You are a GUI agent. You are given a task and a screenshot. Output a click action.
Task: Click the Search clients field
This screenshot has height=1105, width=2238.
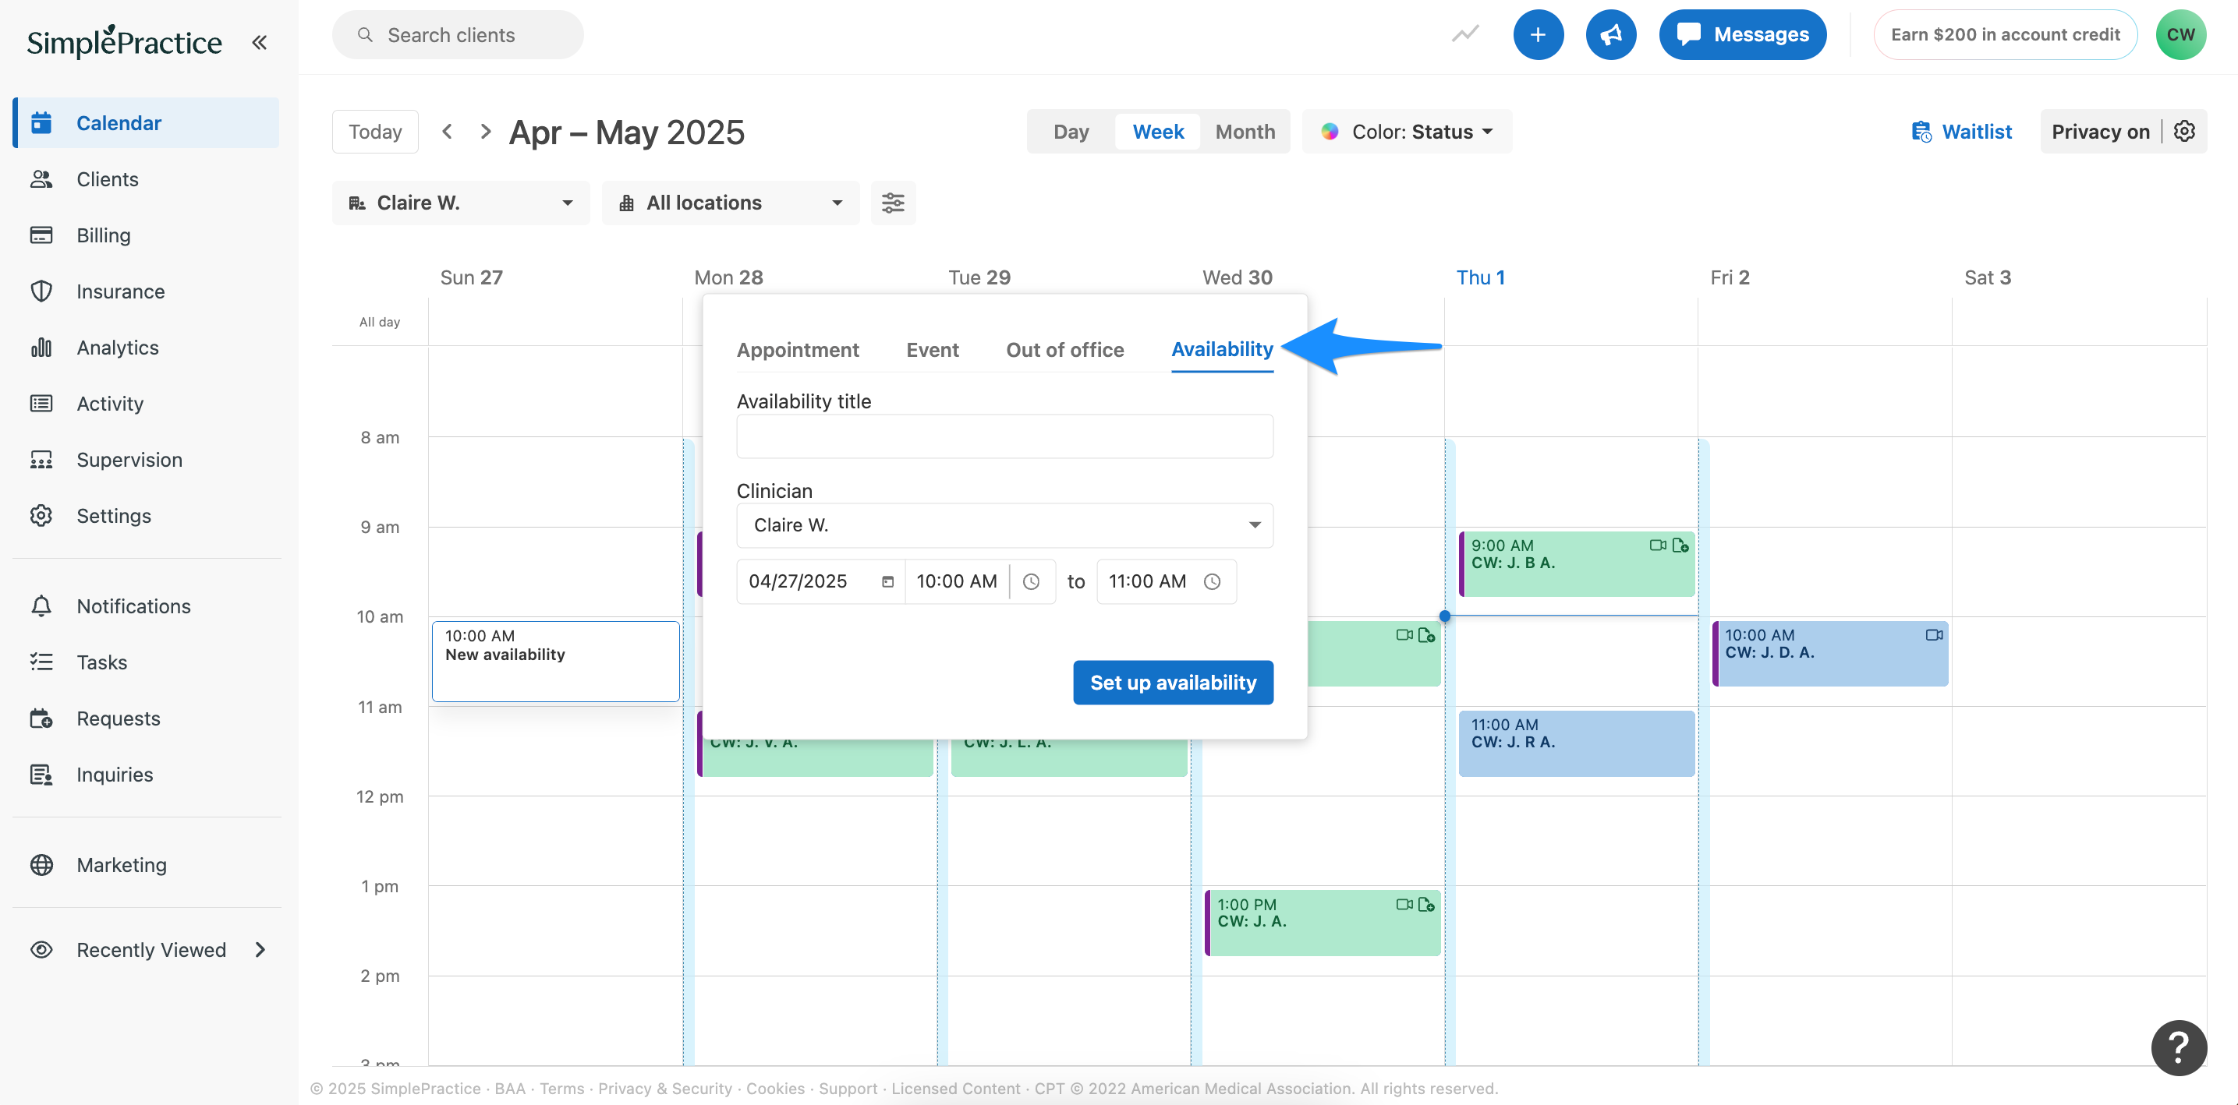pos(458,35)
